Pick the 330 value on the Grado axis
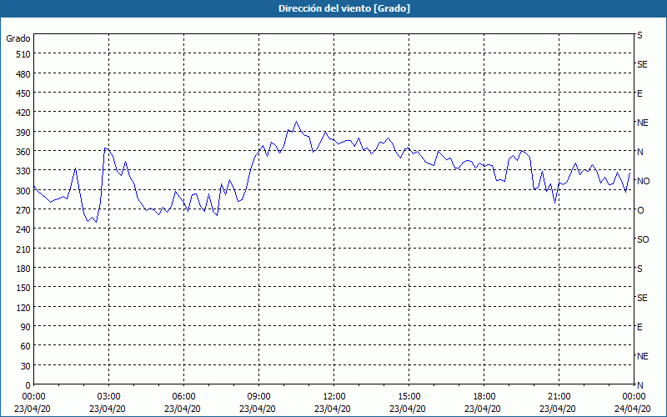Image resolution: width=667 pixels, height=417 pixels. click(x=23, y=171)
